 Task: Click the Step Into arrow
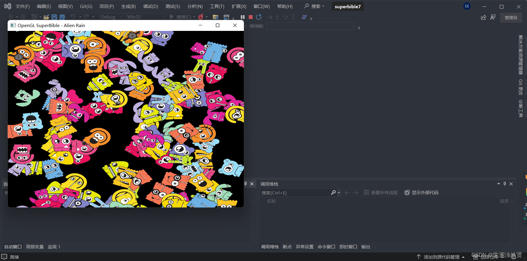pos(277,17)
